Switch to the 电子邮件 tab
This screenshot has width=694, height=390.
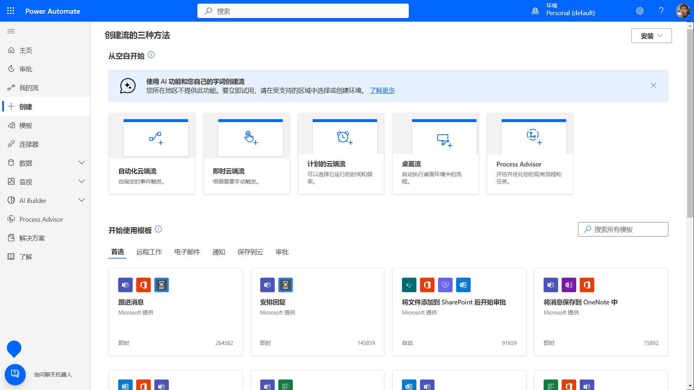[187, 252]
